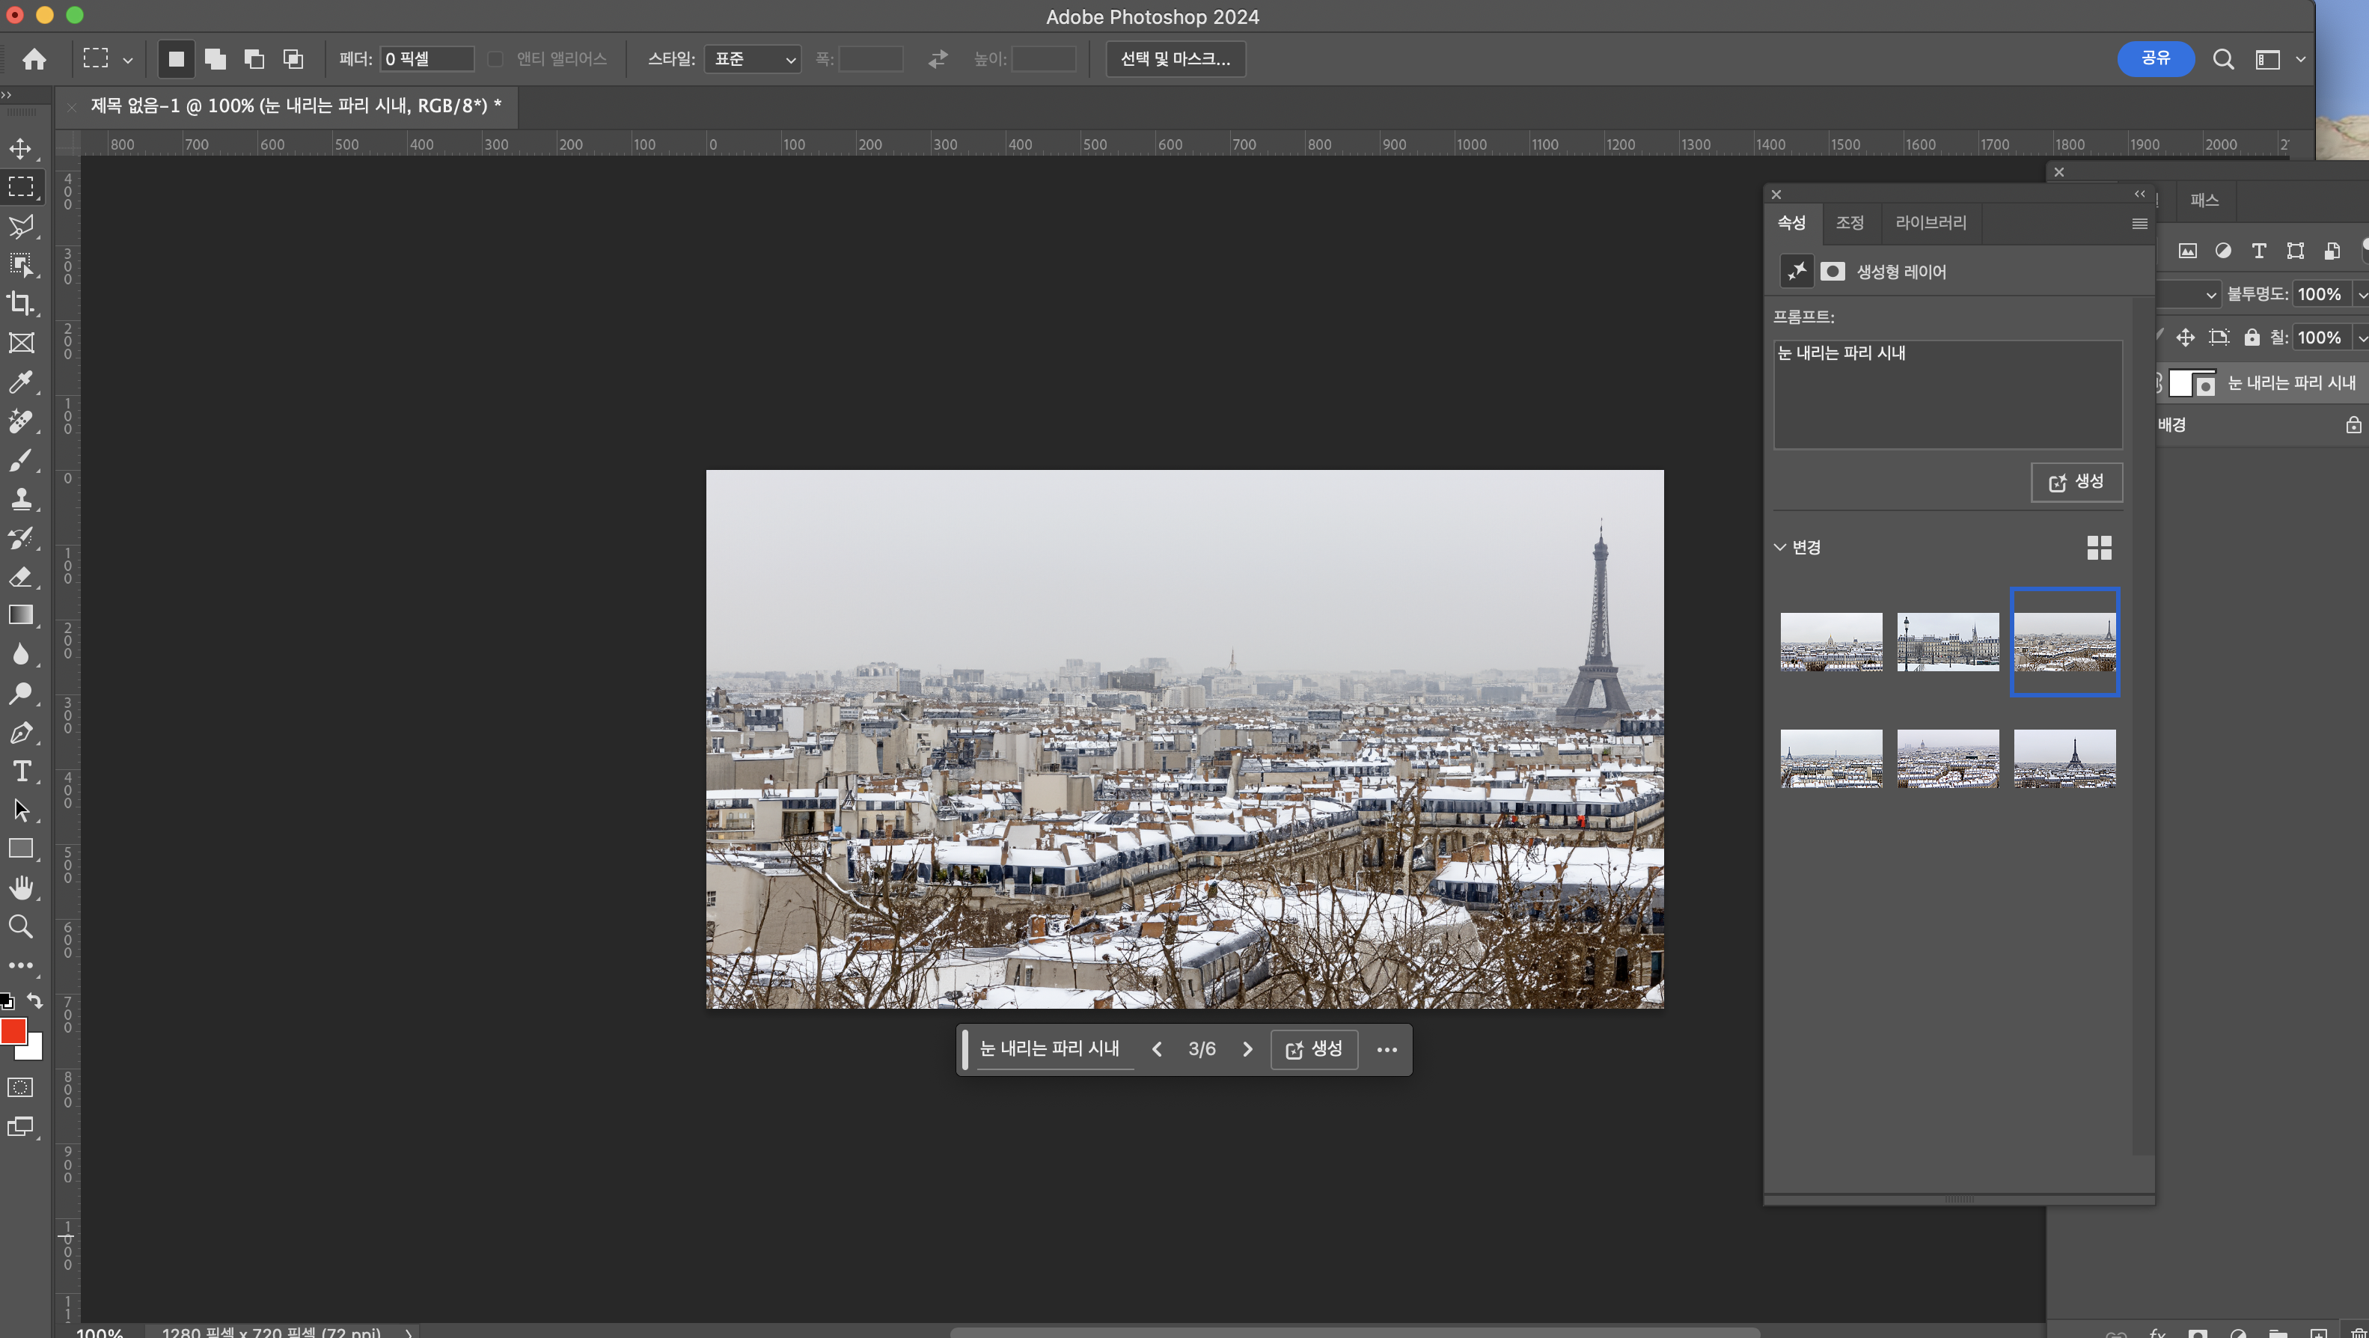Select the Gradient tool
Image resolution: width=2369 pixels, height=1338 pixels.
20,615
